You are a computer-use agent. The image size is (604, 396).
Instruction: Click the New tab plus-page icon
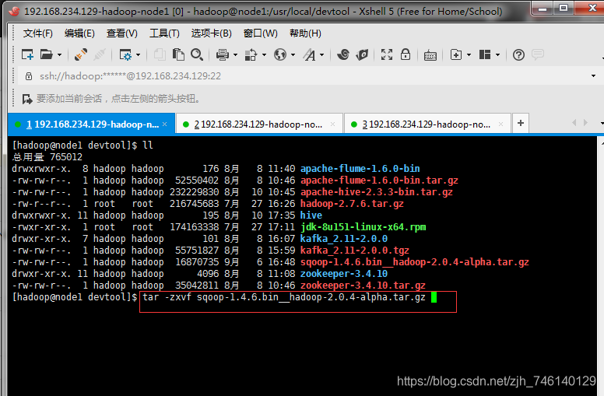456,54
